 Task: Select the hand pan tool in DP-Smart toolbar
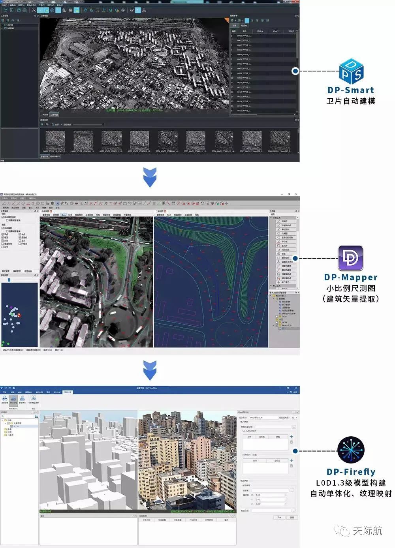click(85, 10)
